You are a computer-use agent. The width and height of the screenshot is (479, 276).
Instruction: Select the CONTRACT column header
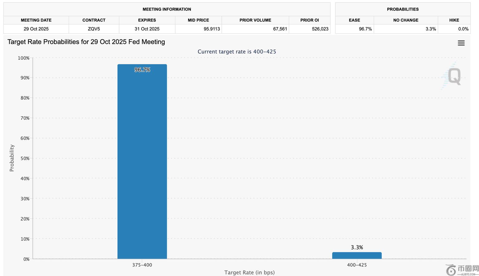94,20
